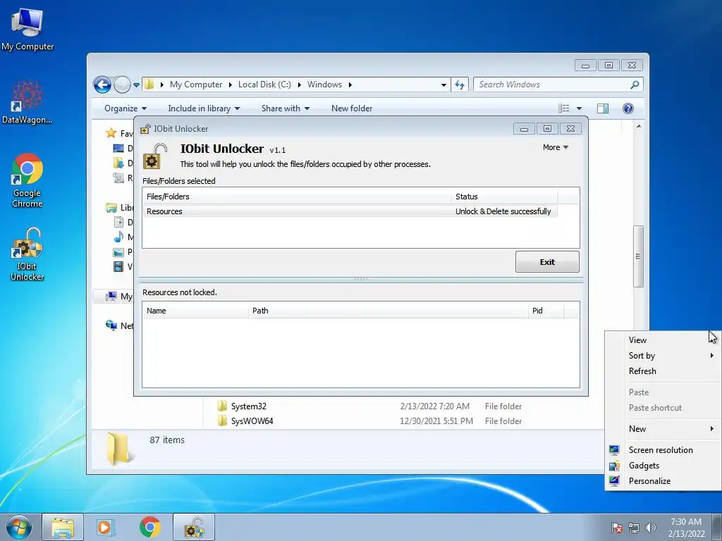
Task: Open Organize dropdown menu
Action: (x=126, y=108)
